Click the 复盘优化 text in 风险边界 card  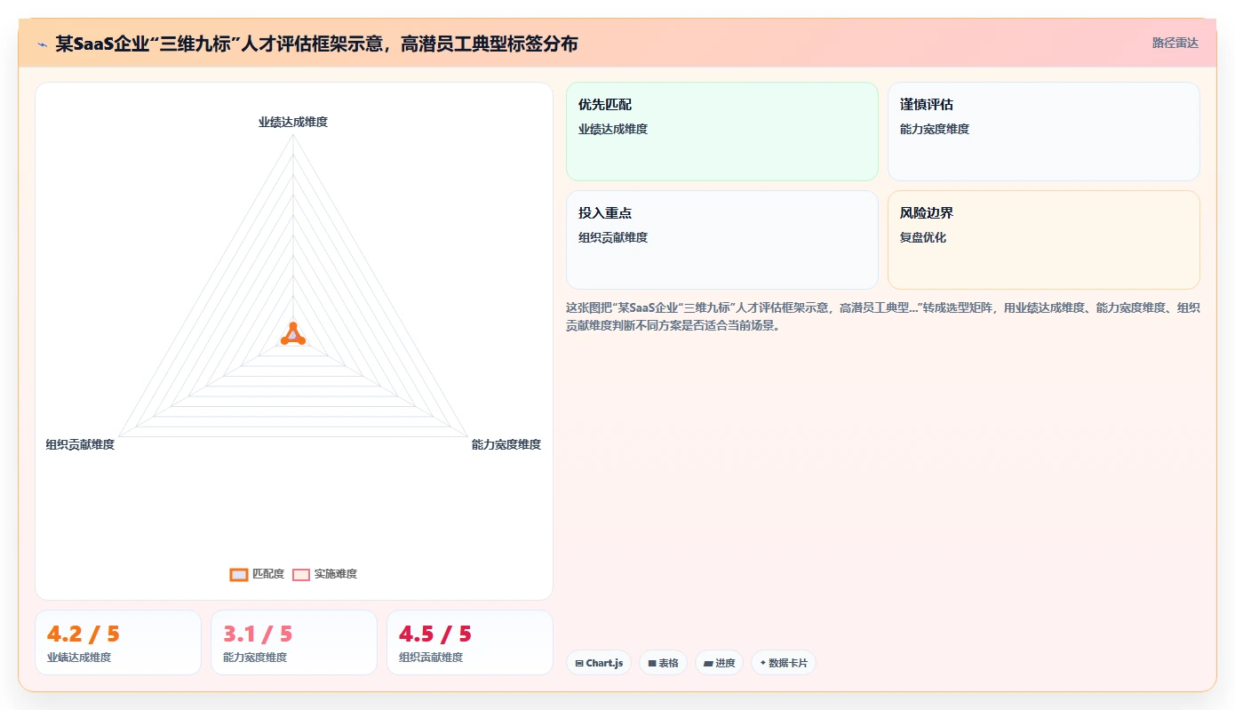[x=923, y=237]
